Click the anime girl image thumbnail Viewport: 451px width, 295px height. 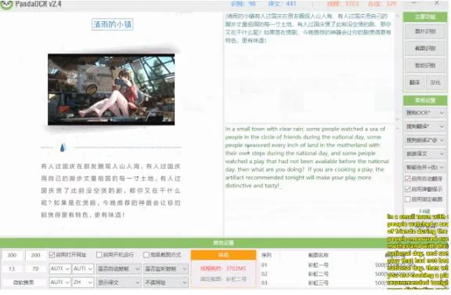pos(111,89)
